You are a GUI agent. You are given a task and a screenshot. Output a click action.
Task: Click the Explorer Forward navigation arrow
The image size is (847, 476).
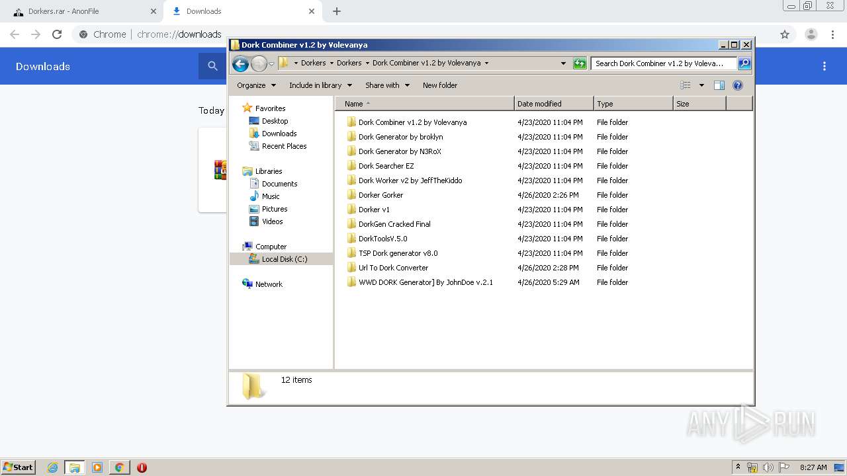coord(259,63)
